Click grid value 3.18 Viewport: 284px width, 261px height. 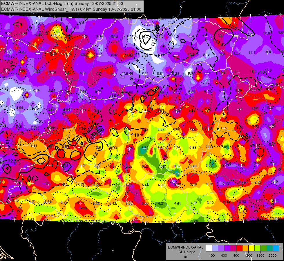(x=53, y=72)
